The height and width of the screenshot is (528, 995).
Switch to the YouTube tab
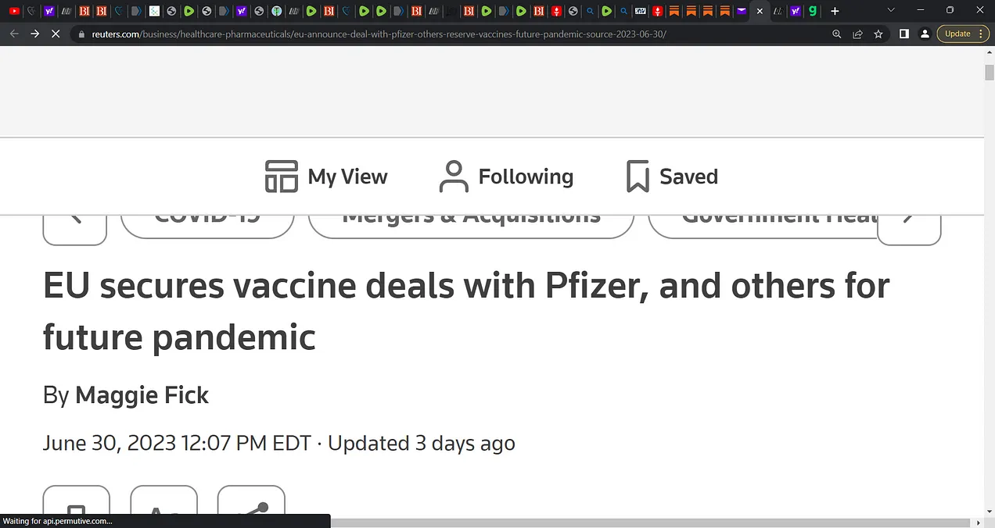pos(14,11)
